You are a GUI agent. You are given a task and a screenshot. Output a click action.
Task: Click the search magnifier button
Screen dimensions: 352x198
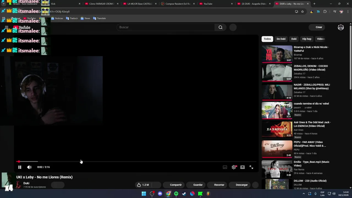[221, 27]
